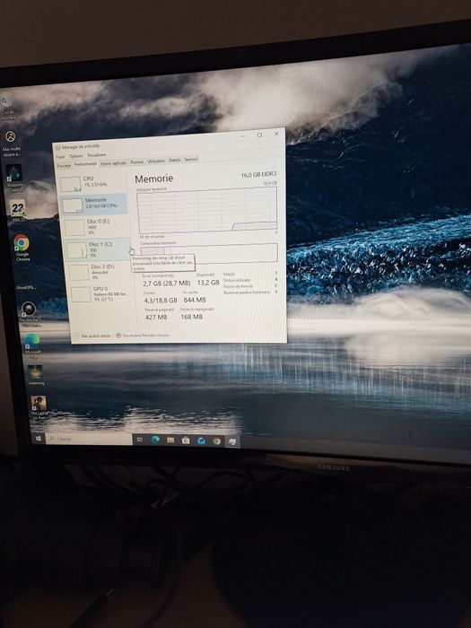Viewport: 471px width, 628px height.
Task: Click the '2,7 GB (28,7 MB)' in-use value
Action: coord(167,283)
